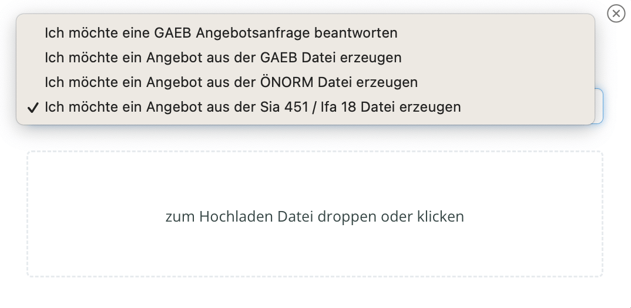Click the 'Ifa 18' text in the last option
The image size is (631, 308).
[338, 107]
